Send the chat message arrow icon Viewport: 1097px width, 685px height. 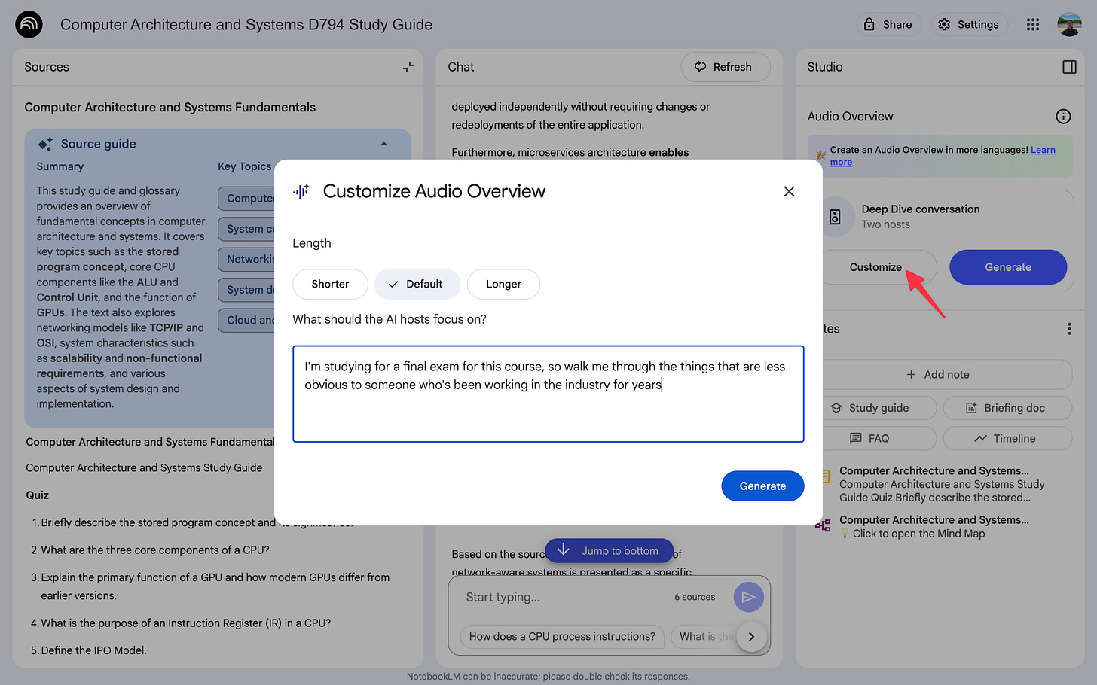coord(748,597)
